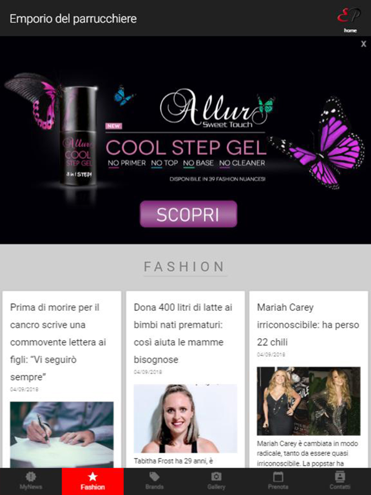Click the FASHION section heading
Image resolution: width=371 pixels, height=495 pixels.
[184, 266]
